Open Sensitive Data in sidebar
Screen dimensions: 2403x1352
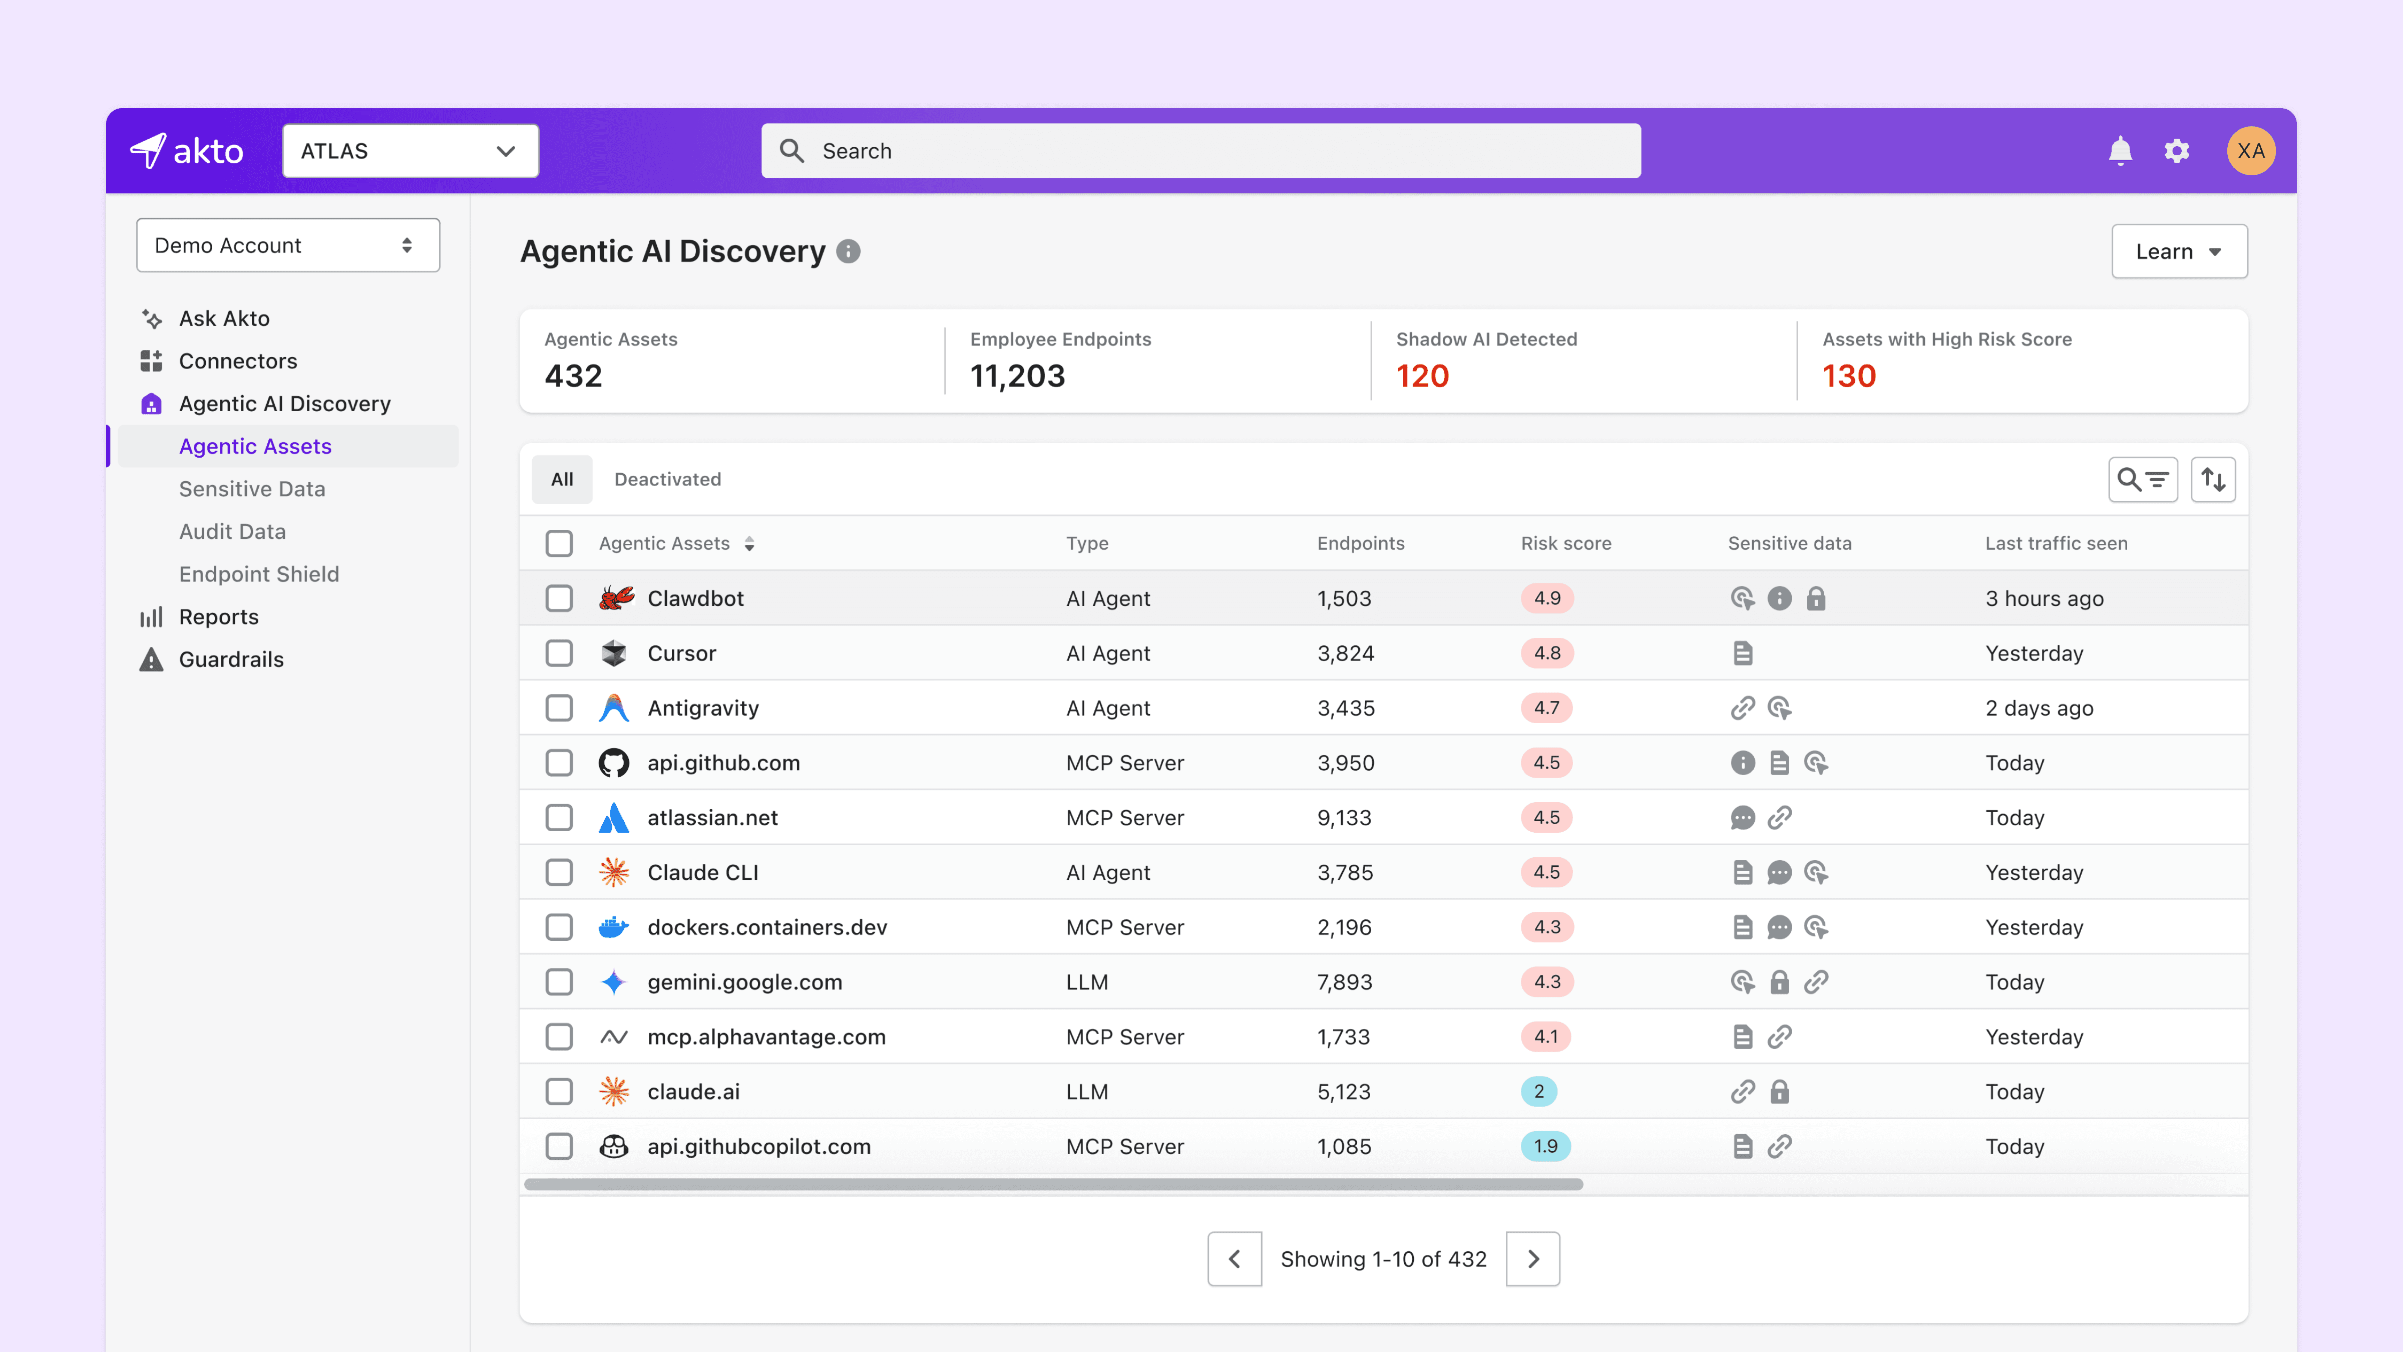252,489
